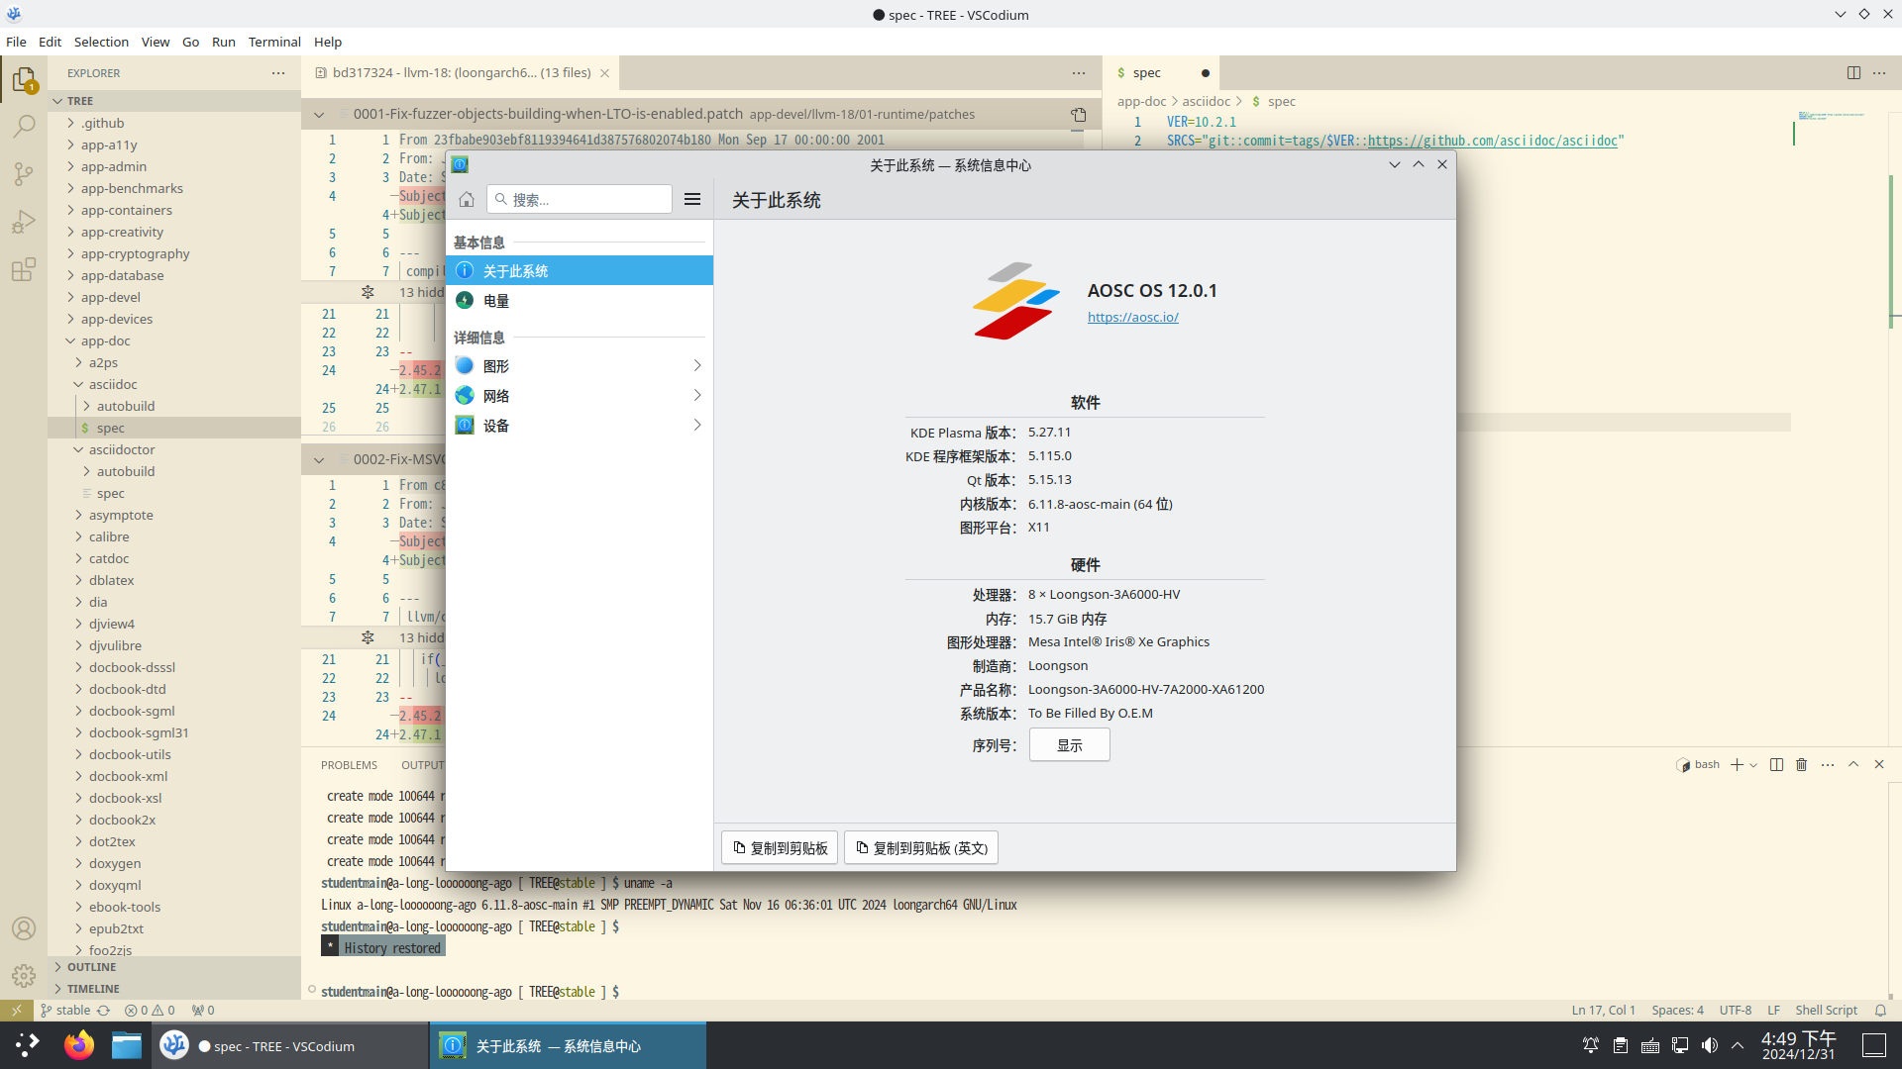Image resolution: width=1902 pixels, height=1069 pixels.
Task: Open the Manage gear menu
Action: [x=24, y=975]
